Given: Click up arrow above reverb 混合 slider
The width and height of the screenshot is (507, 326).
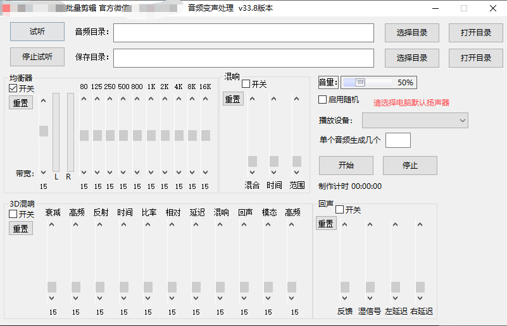Looking at the screenshot, I should (253, 99).
